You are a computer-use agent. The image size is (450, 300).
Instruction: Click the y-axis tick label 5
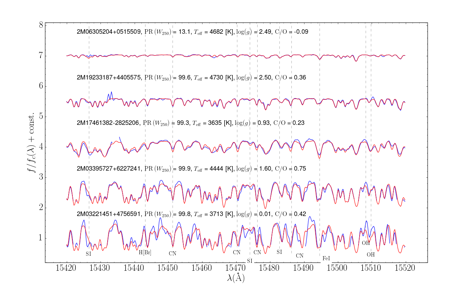tap(40, 117)
